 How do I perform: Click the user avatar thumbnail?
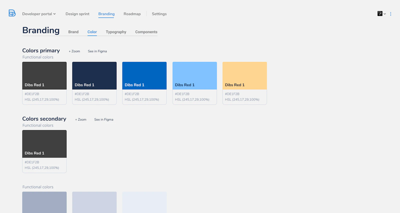[x=380, y=14]
